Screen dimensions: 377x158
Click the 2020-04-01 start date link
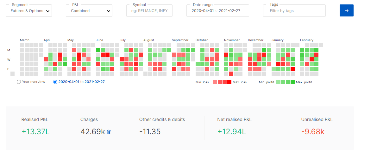pyautogui.click(x=69, y=82)
